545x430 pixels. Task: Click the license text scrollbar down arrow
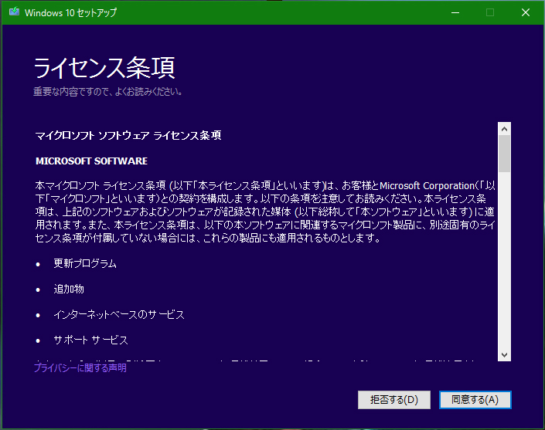coord(504,354)
